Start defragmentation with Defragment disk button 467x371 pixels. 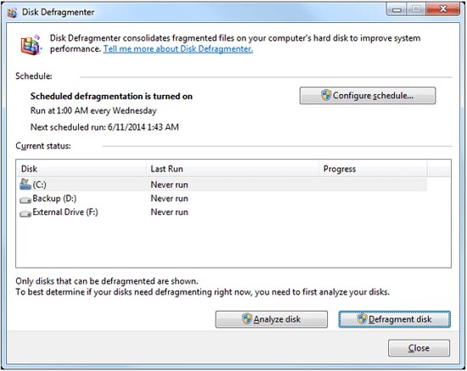tap(394, 319)
